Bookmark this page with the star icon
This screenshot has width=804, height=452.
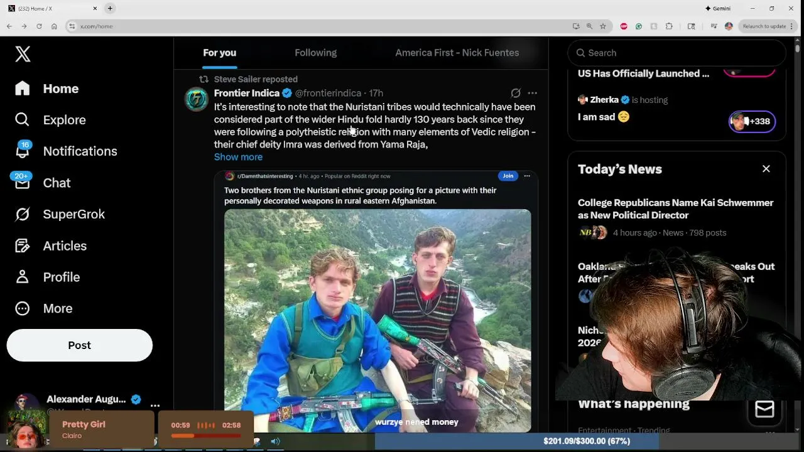[x=603, y=26]
